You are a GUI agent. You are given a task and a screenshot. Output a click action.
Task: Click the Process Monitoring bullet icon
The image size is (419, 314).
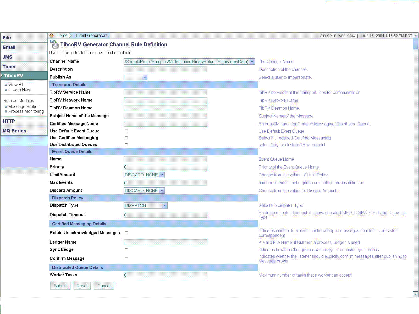point(6,111)
